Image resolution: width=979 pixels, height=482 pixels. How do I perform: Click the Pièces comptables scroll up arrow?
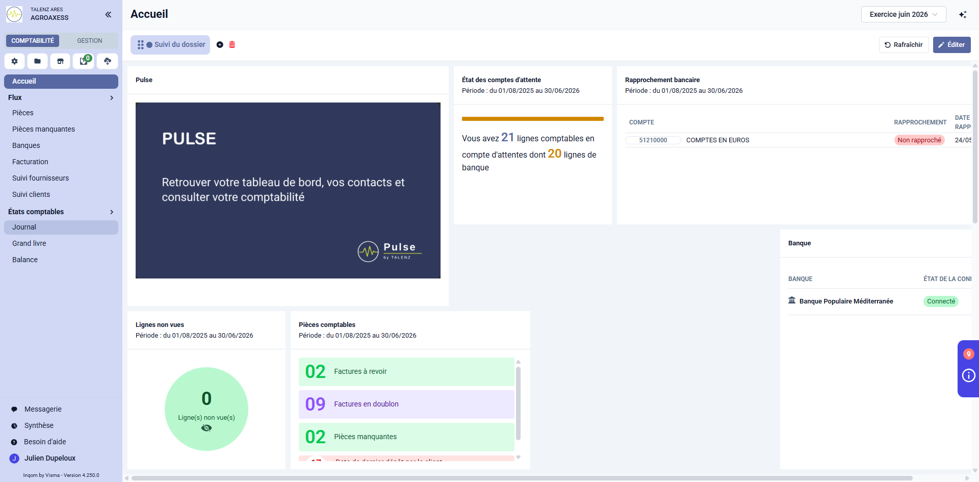(518, 362)
